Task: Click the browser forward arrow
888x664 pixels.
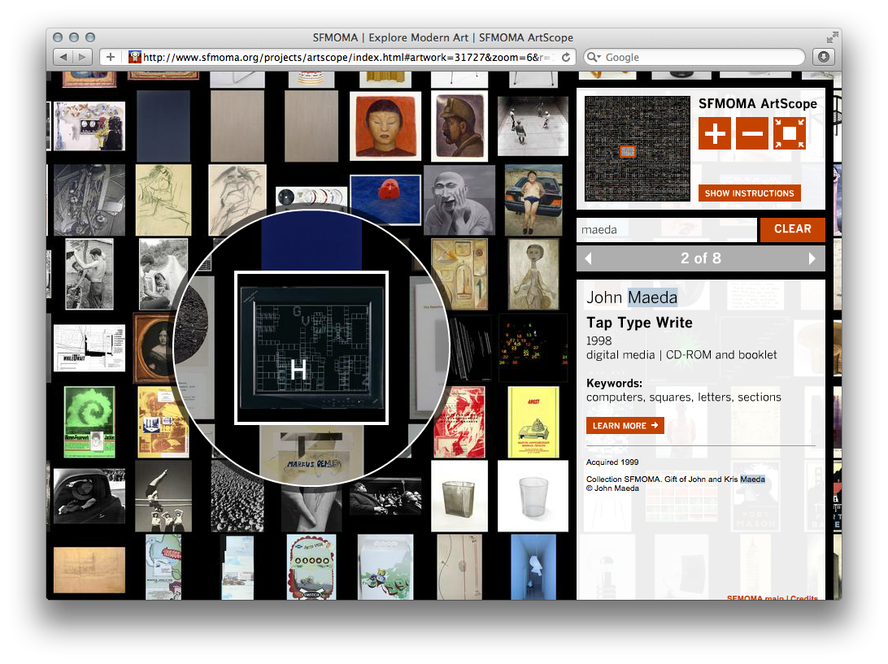Action: (x=81, y=57)
